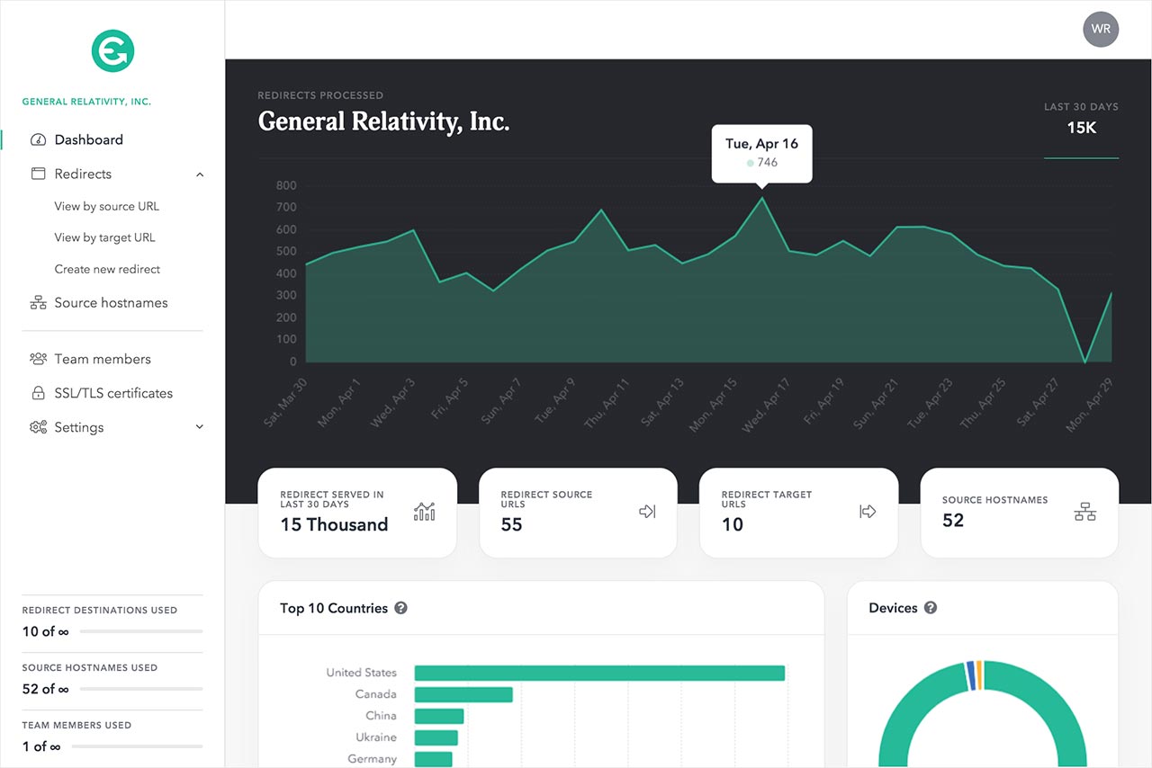Open the Redirects sidebar menu item
Image resolution: width=1152 pixels, height=768 pixels.
83,174
